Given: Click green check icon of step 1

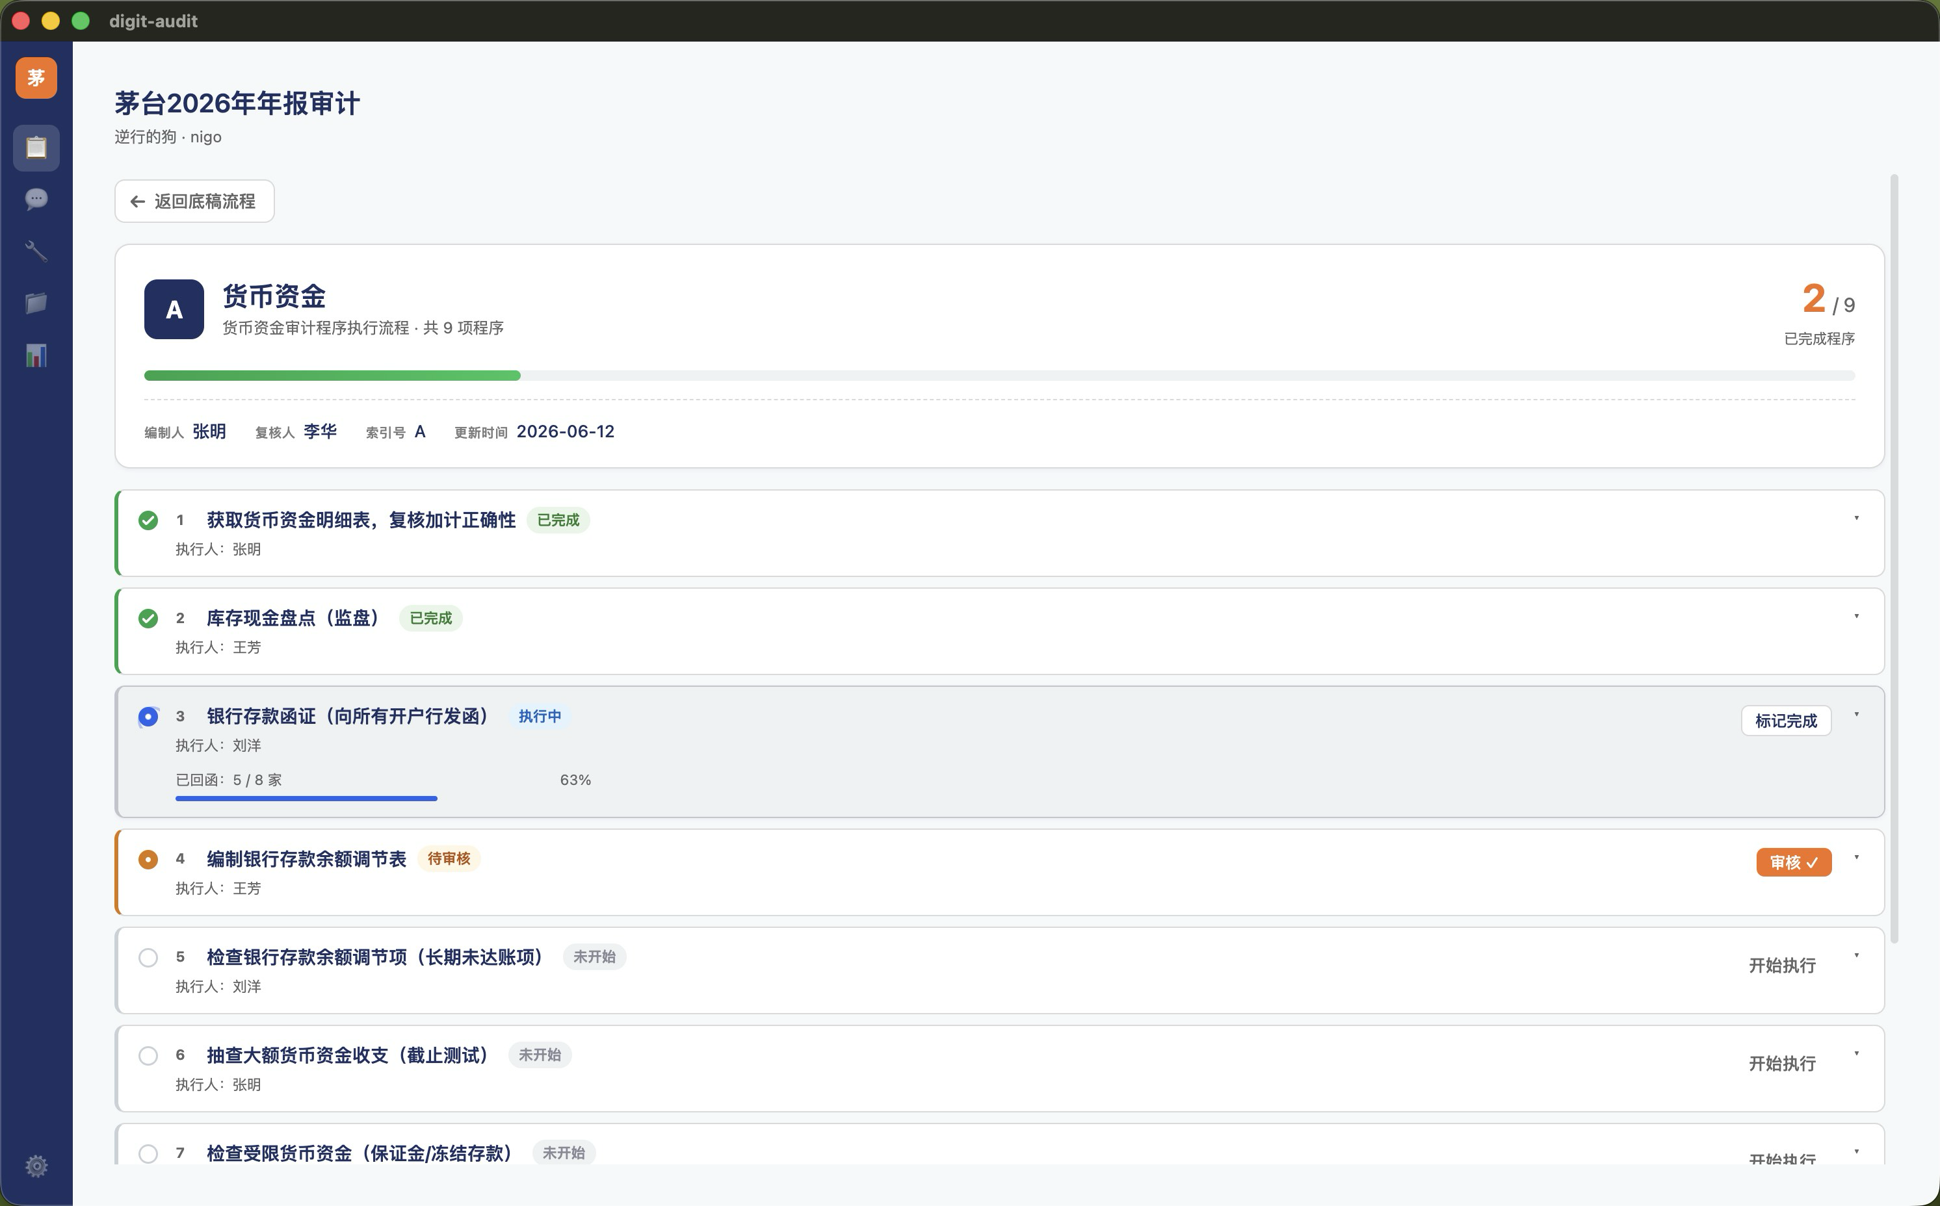Looking at the screenshot, I should click(x=148, y=521).
